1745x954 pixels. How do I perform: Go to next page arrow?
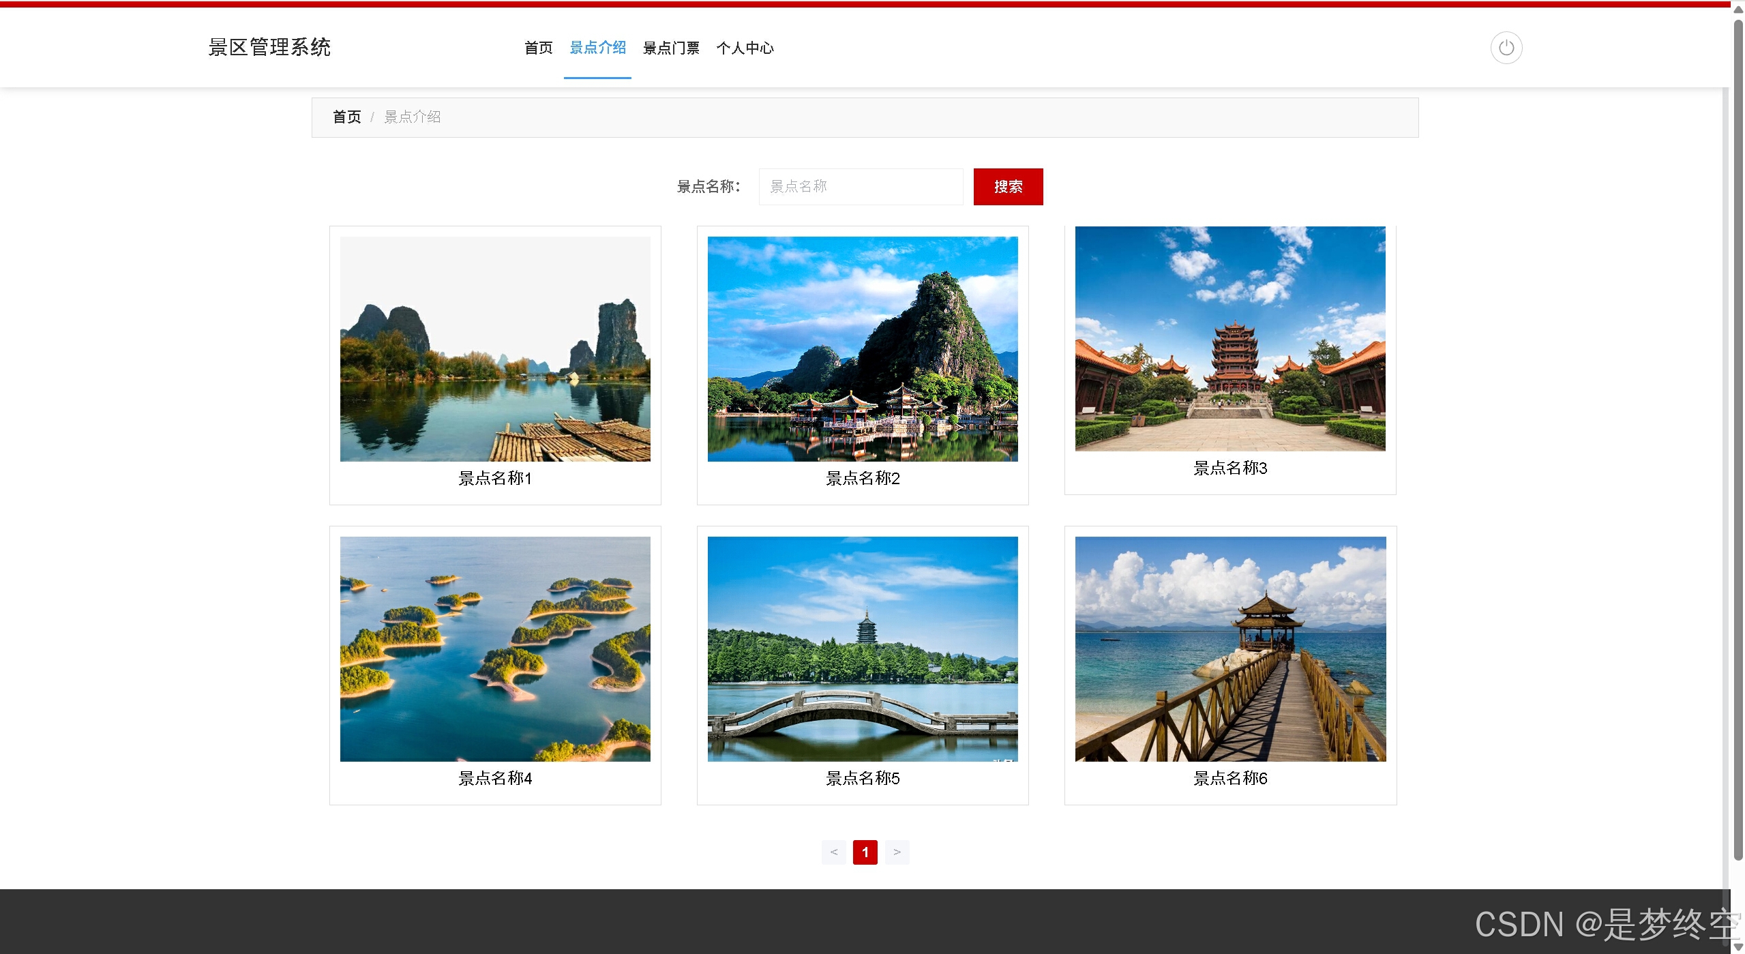[897, 852]
